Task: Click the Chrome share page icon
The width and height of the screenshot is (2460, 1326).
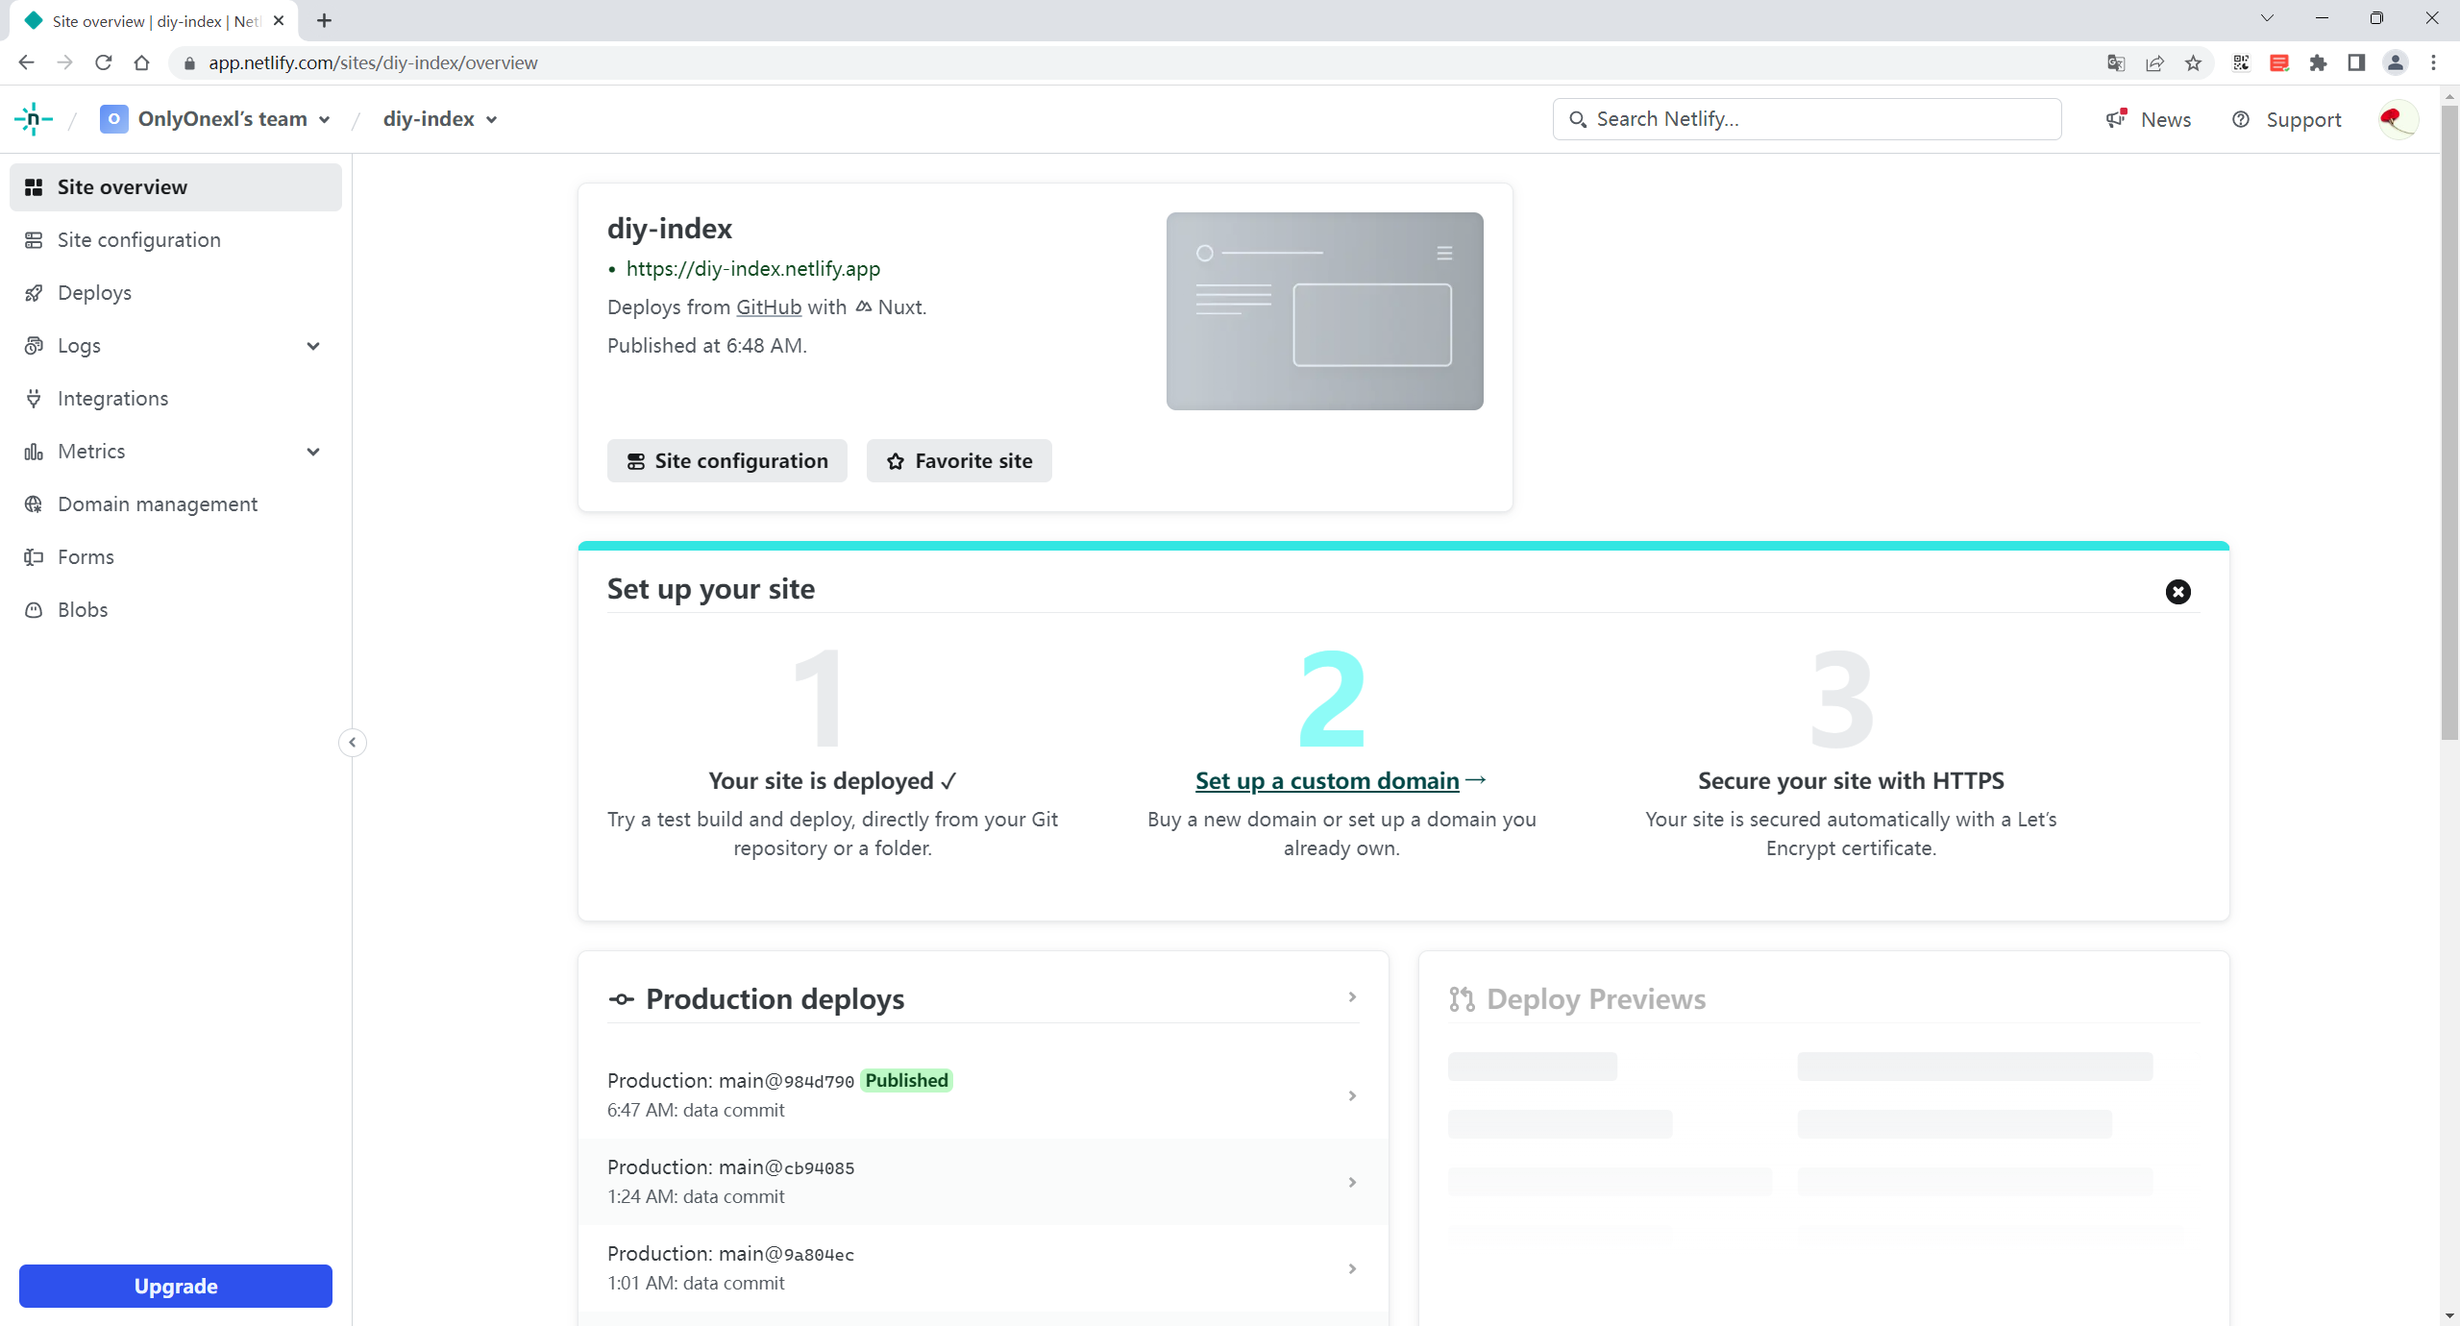Action: (2154, 63)
